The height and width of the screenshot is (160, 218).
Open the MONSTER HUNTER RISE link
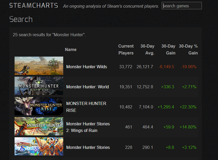[x=86, y=107]
